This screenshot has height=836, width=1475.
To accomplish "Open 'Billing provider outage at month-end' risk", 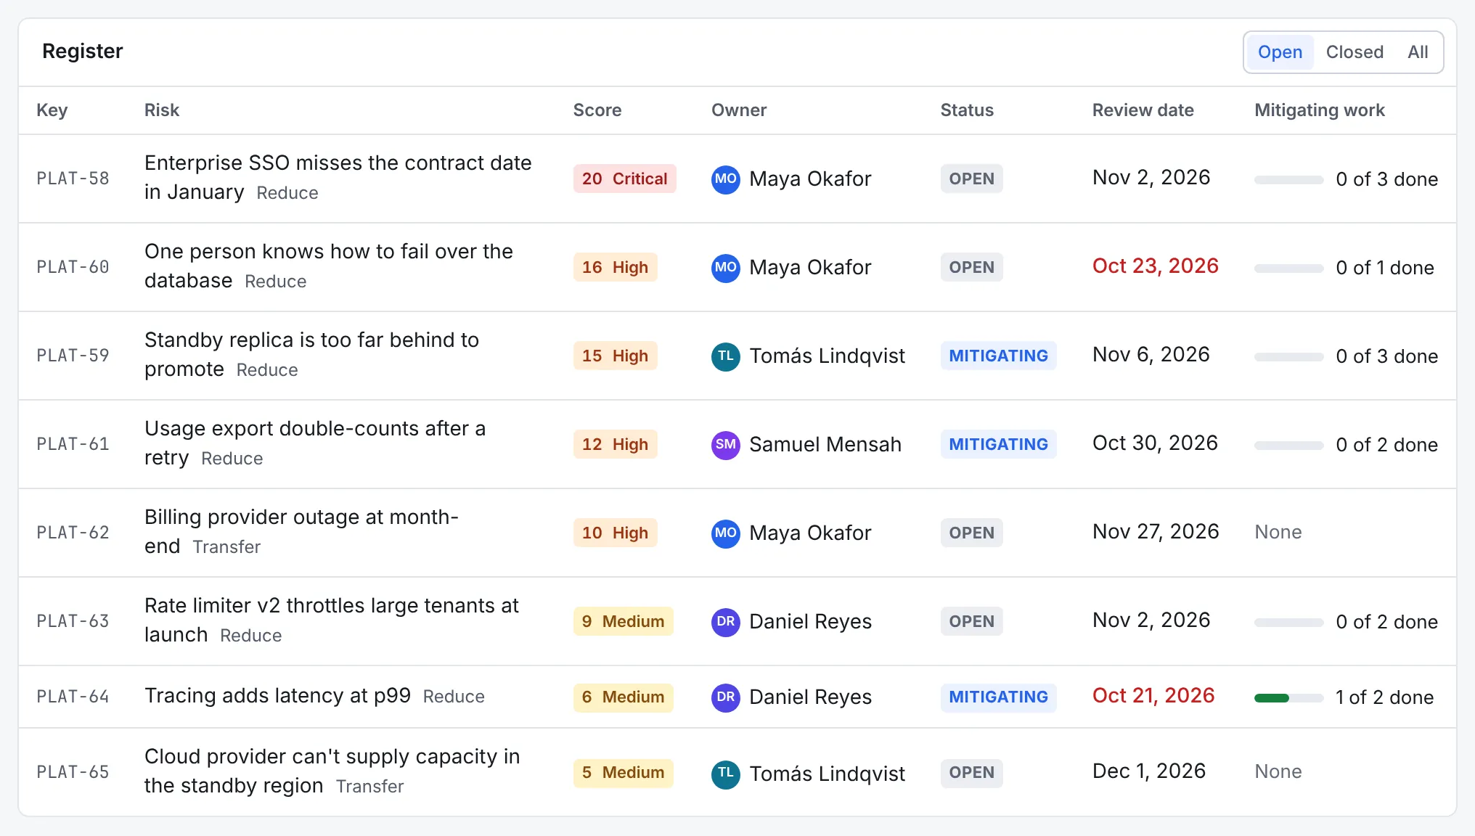I will point(301,531).
